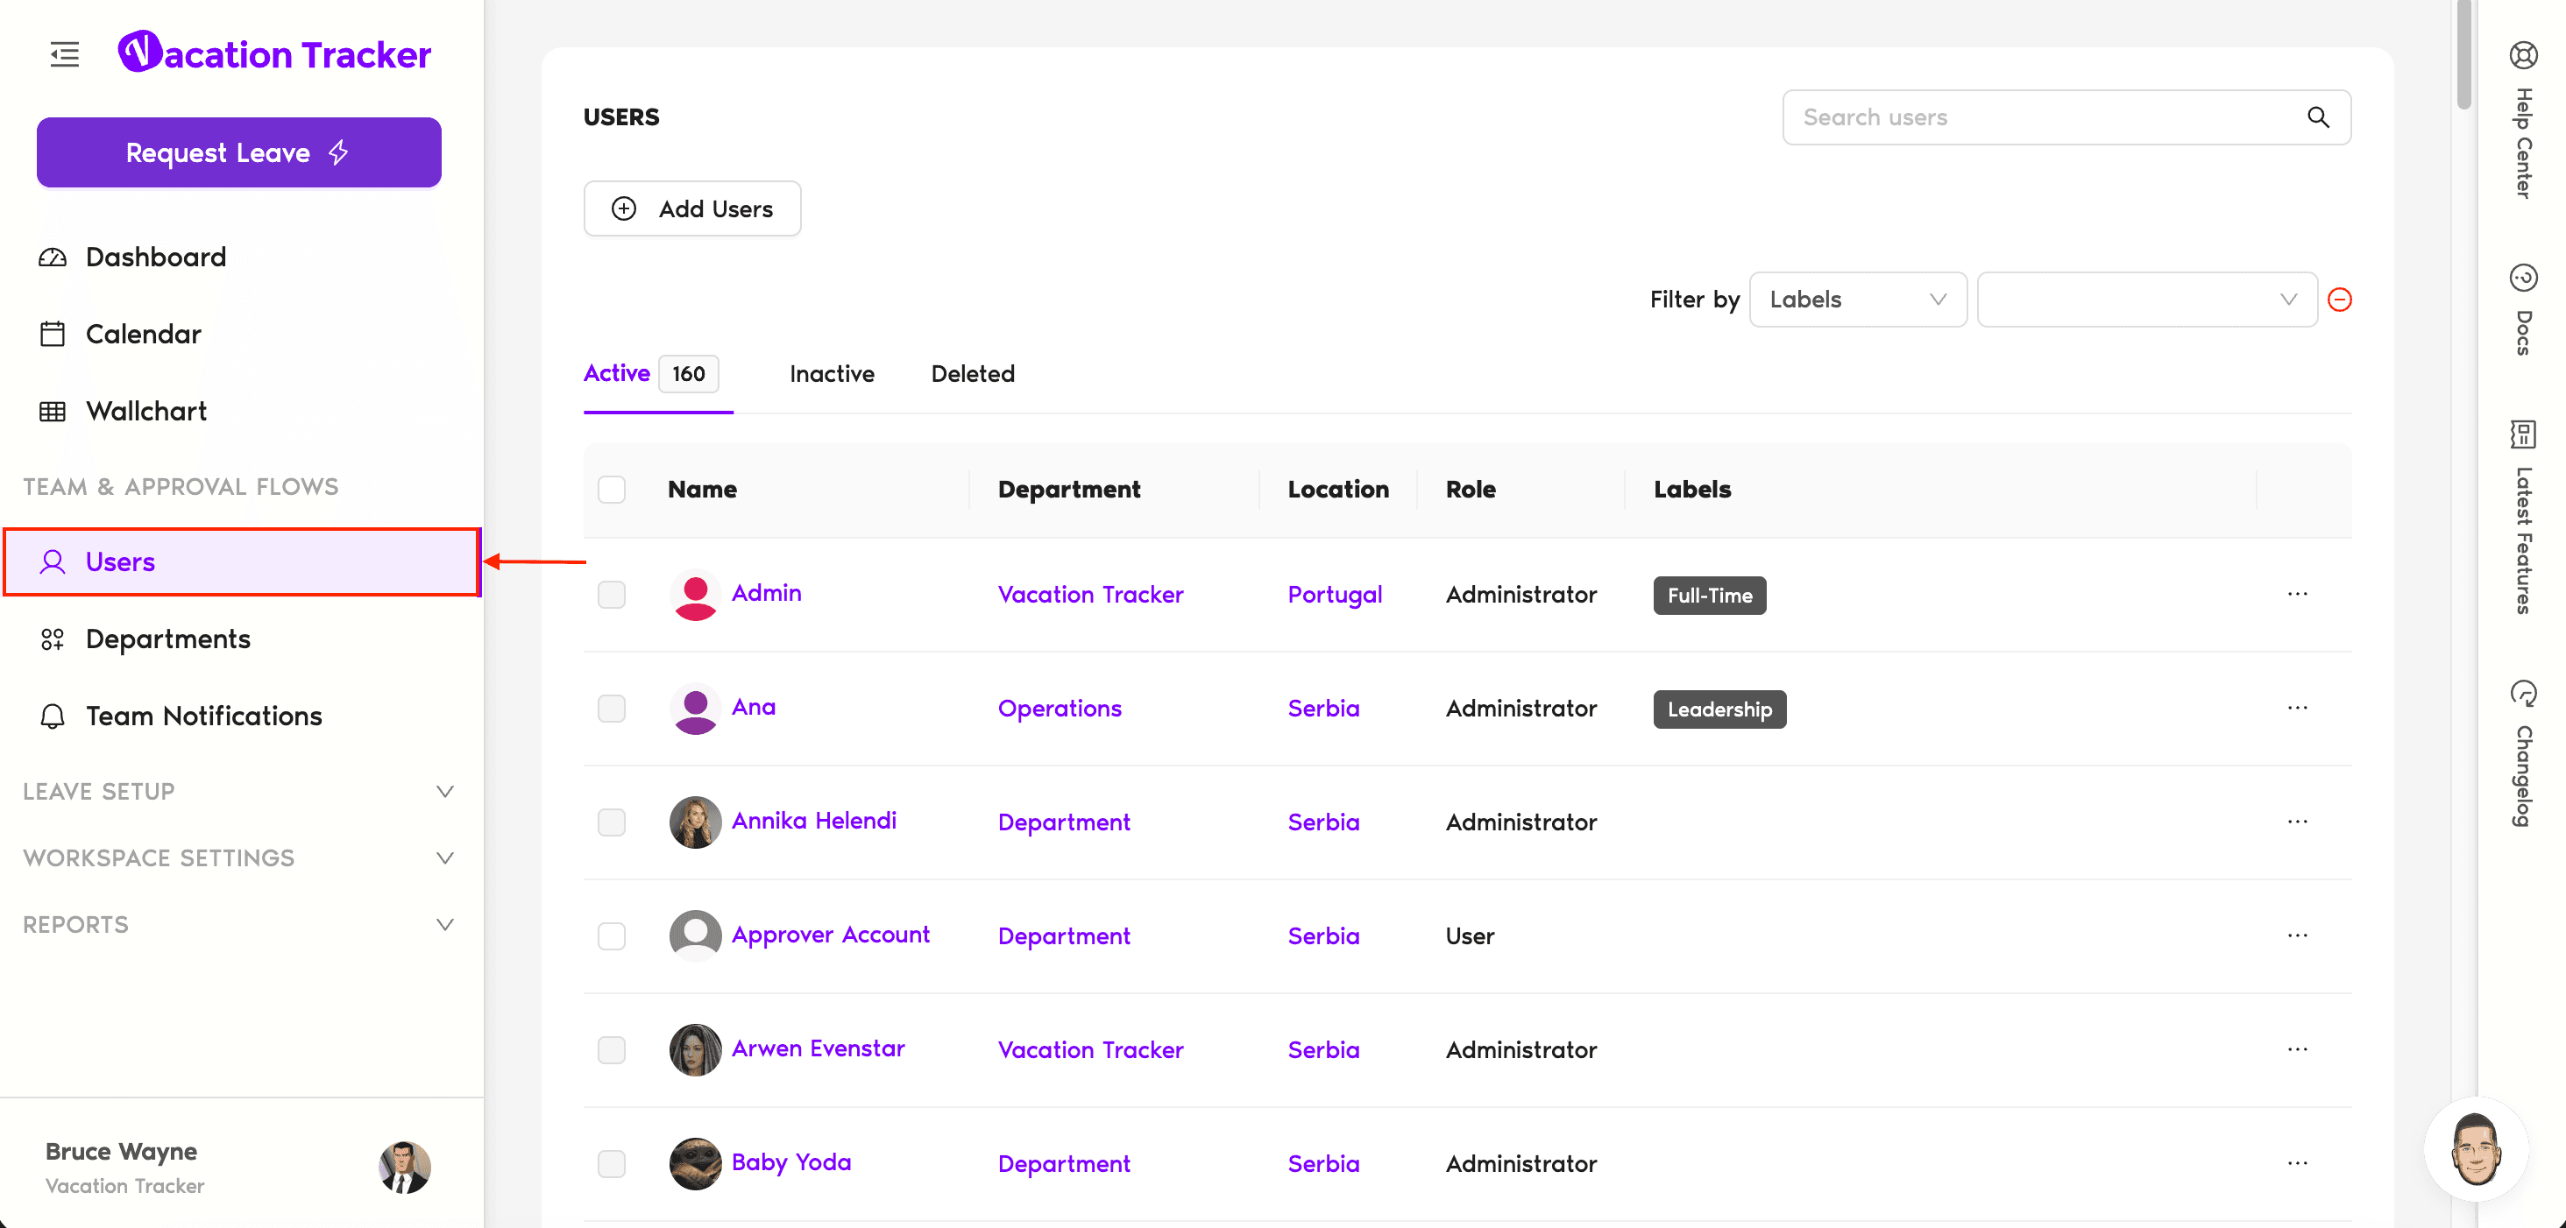Click the Add Users button
The image size is (2566, 1228).
[692, 209]
